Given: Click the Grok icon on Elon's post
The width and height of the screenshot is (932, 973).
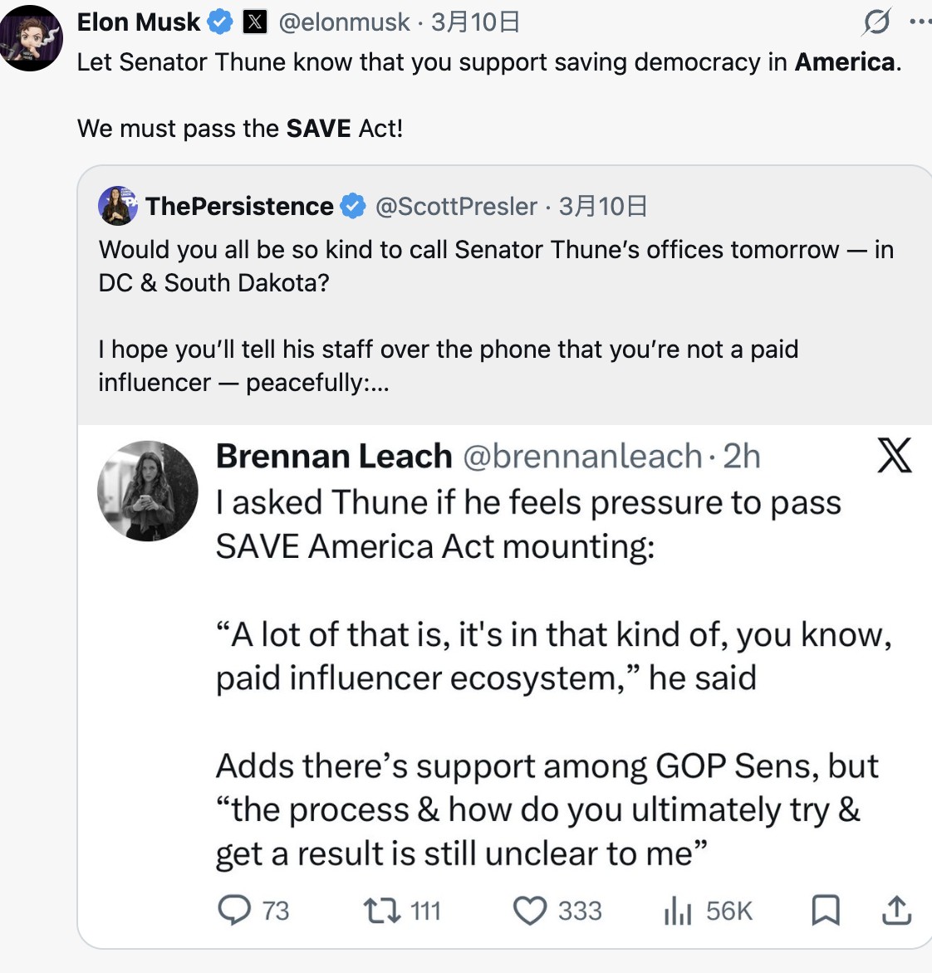Looking at the screenshot, I should tap(876, 22).
